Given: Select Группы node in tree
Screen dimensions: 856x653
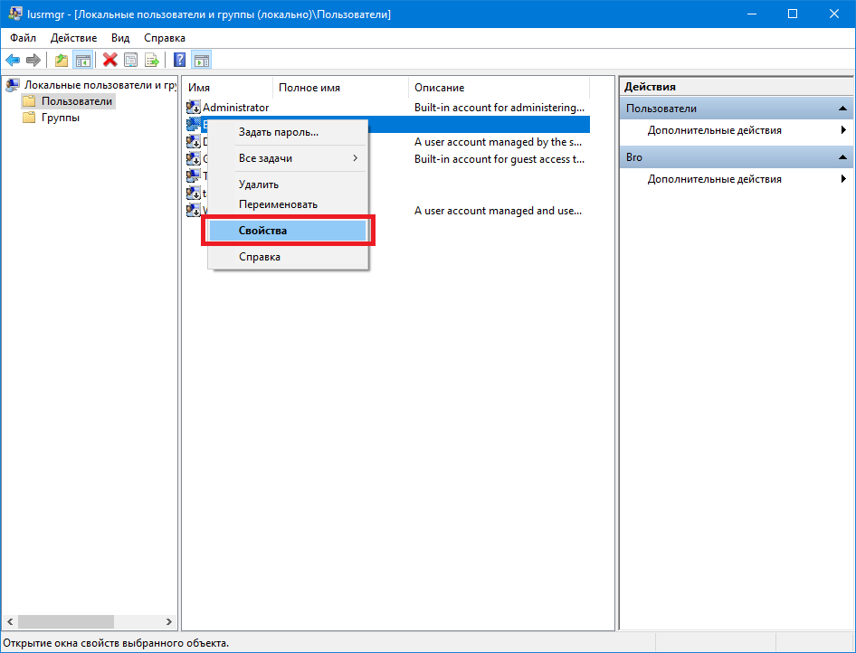Looking at the screenshot, I should pos(61,118).
